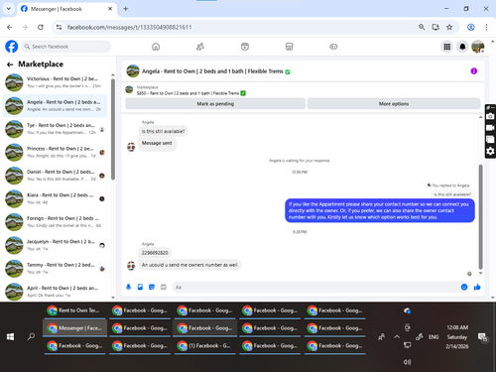Open Chrome zoom magnifier in address bar
Screen dimensions: 496x372
[x=422, y=27]
